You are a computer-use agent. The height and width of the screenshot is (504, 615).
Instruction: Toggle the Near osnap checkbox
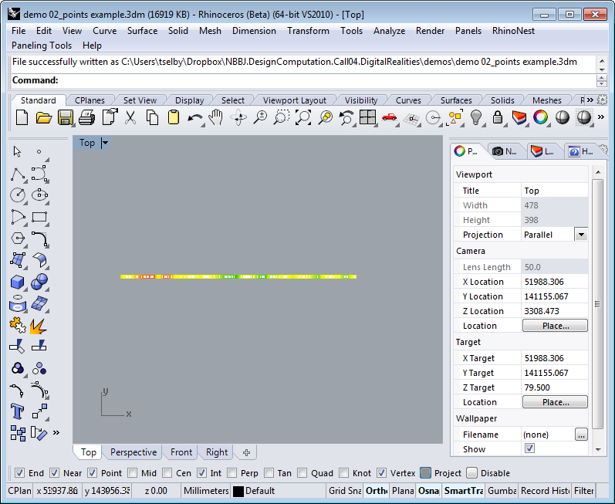pyautogui.click(x=55, y=473)
